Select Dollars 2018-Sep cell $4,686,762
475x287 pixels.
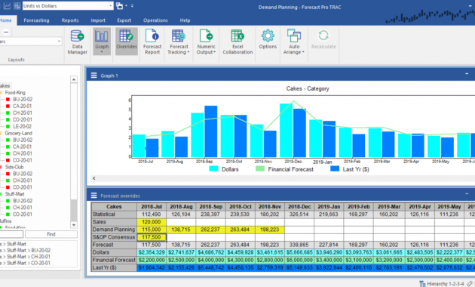point(210,252)
